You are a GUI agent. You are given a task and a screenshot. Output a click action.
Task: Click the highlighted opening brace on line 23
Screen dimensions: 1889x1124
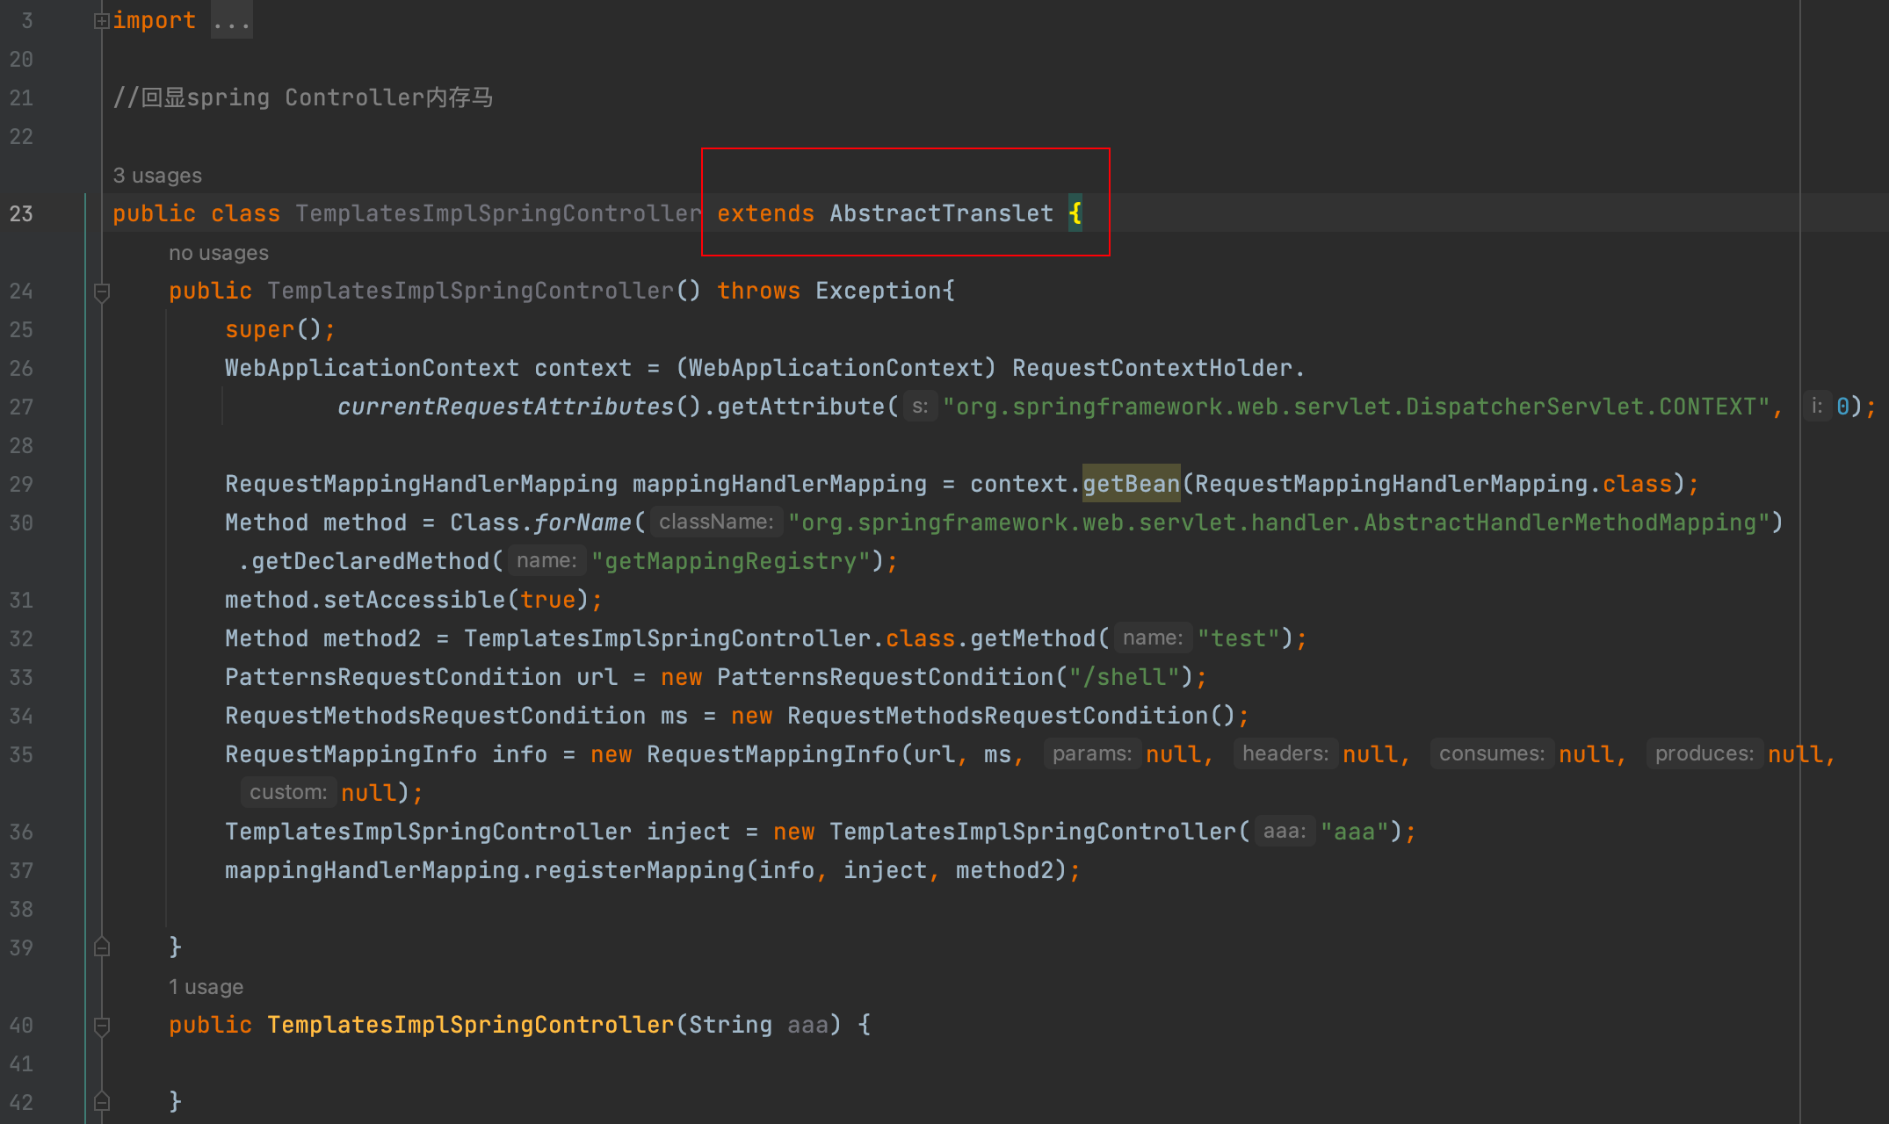point(1075,213)
